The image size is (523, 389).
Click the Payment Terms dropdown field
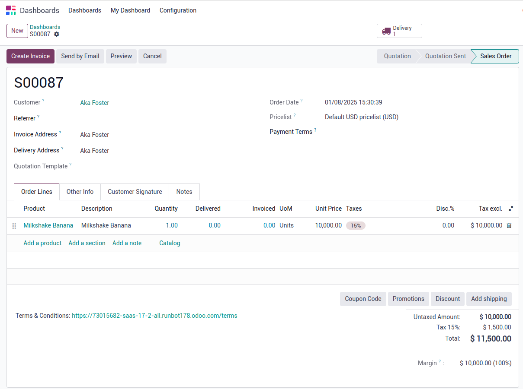[411, 132]
